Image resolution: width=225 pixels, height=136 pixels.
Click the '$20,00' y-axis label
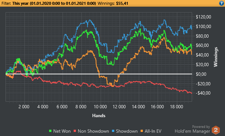(202, 65)
